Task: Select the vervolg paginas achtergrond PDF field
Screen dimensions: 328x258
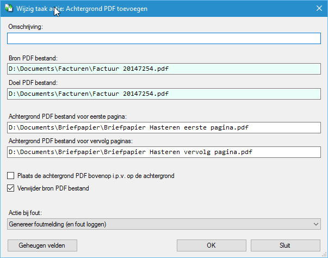Action: [164, 152]
